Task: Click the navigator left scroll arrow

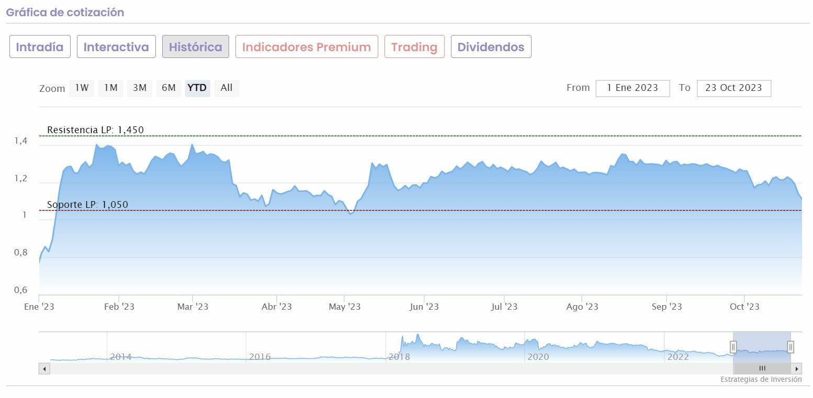Action: [44, 369]
